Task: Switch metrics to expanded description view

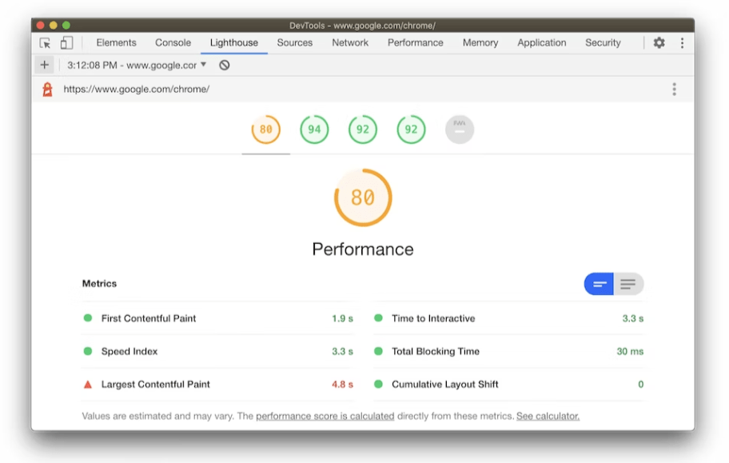Action: coord(628,284)
